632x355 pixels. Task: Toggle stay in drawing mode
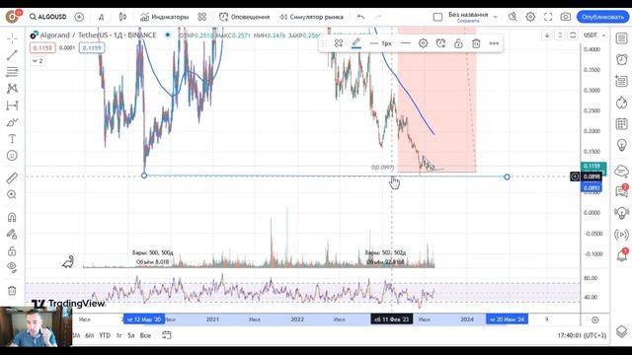(12, 235)
